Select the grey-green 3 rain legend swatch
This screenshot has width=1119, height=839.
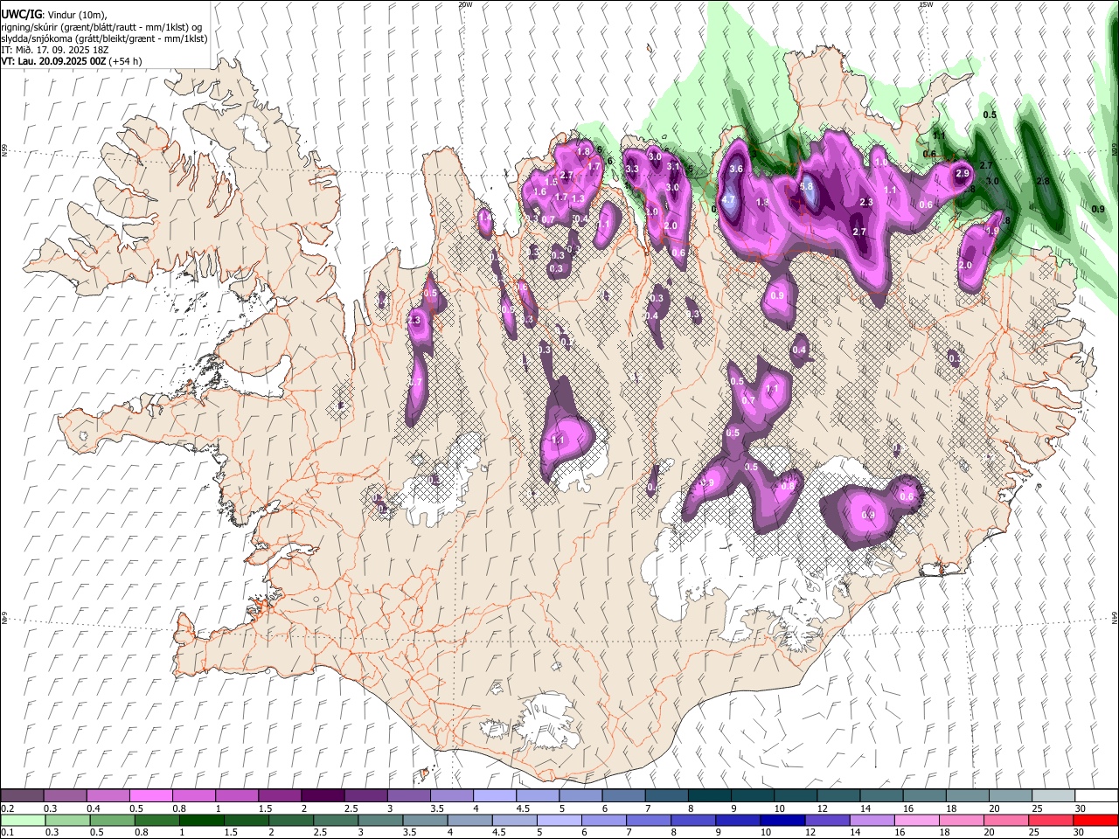click(x=380, y=820)
